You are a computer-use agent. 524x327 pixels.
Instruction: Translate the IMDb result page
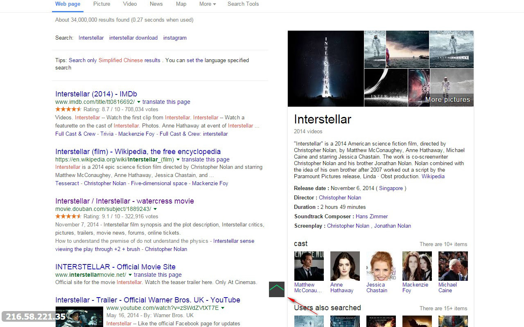coord(166,102)
